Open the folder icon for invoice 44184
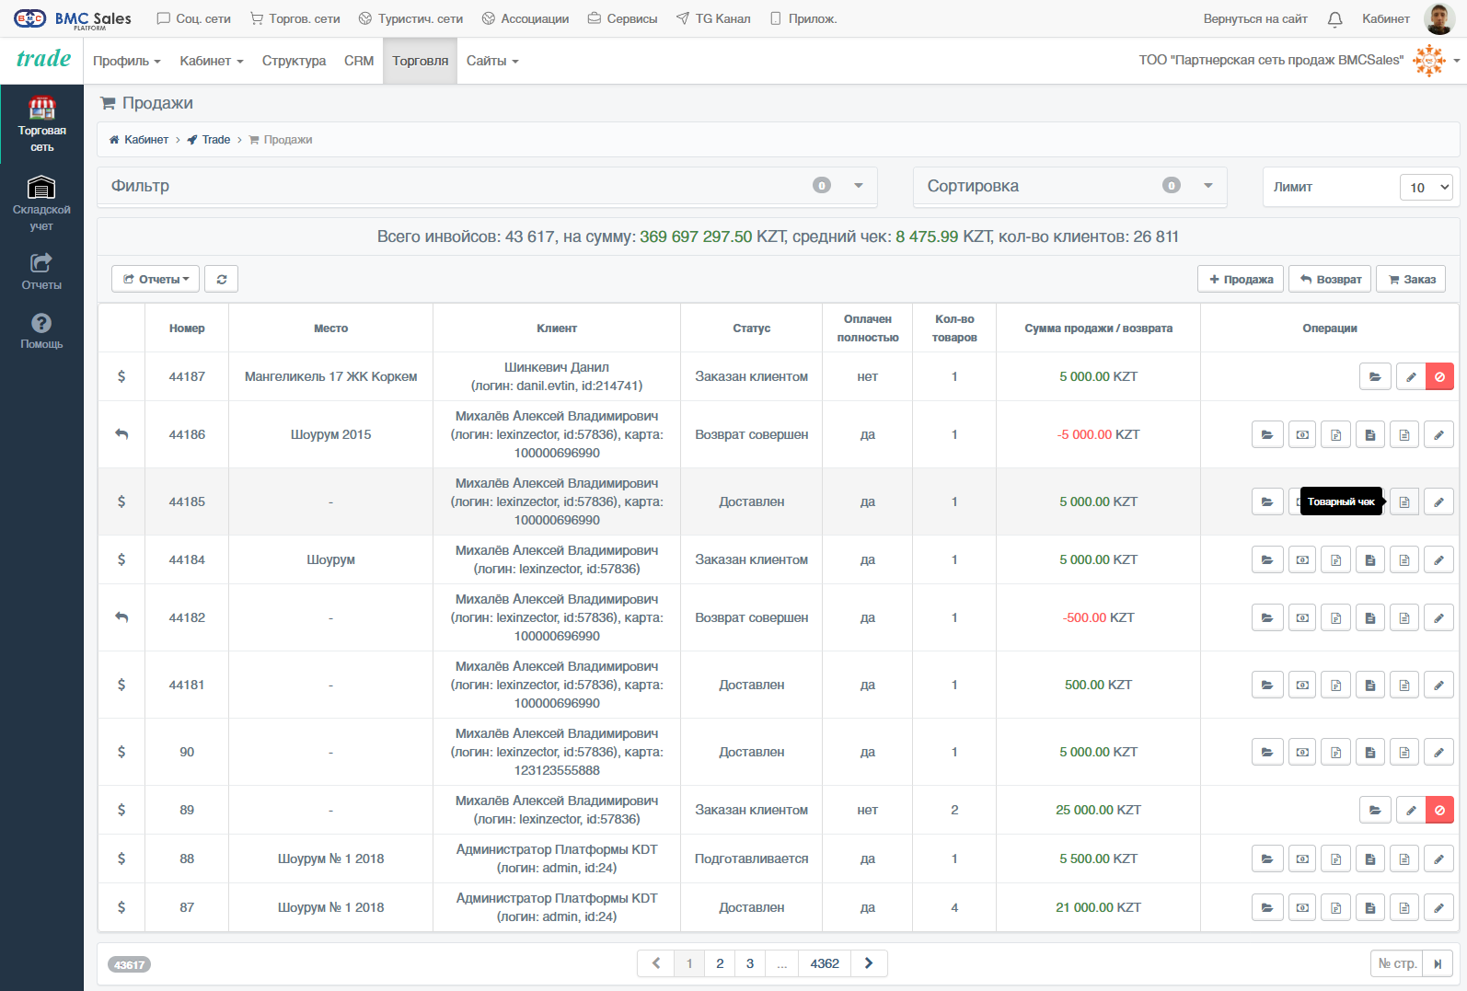 pos(1267,559)
